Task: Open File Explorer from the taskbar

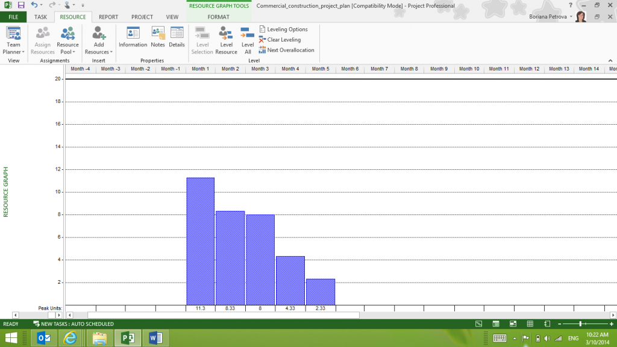Action: 99,338
